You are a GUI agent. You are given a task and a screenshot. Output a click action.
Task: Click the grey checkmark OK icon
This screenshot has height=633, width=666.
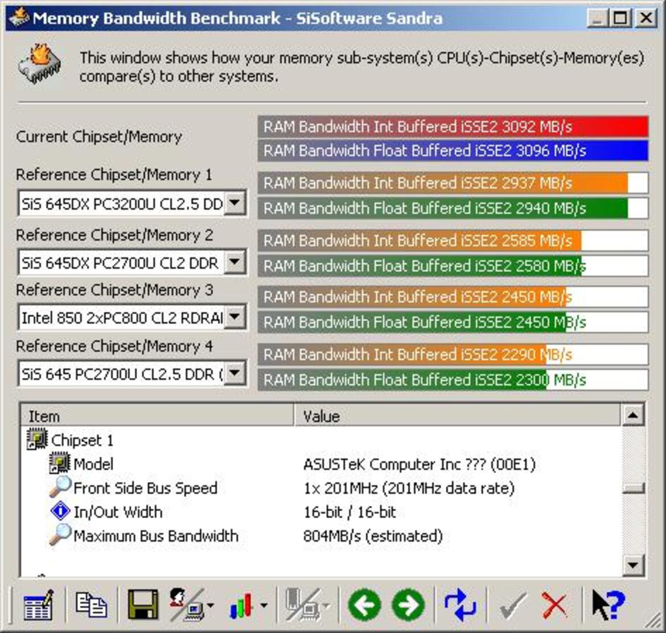[x=512, y=606]
